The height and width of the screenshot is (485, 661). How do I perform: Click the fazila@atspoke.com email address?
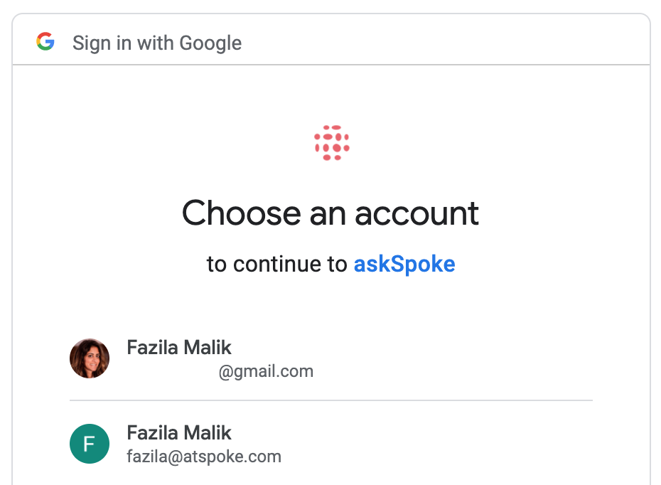[204, 457]
